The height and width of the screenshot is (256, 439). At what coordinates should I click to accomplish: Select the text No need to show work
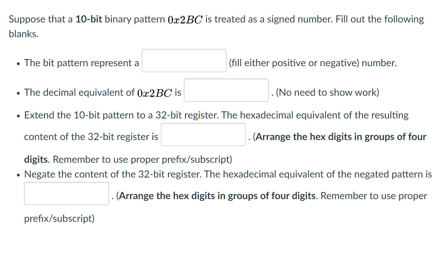[327, 92]
